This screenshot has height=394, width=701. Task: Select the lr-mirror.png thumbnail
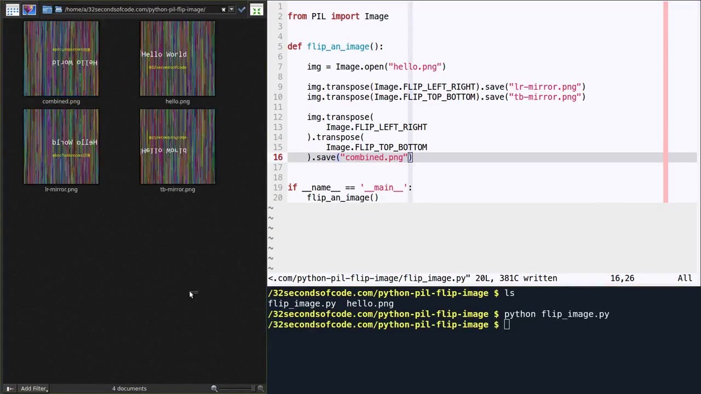61,147
